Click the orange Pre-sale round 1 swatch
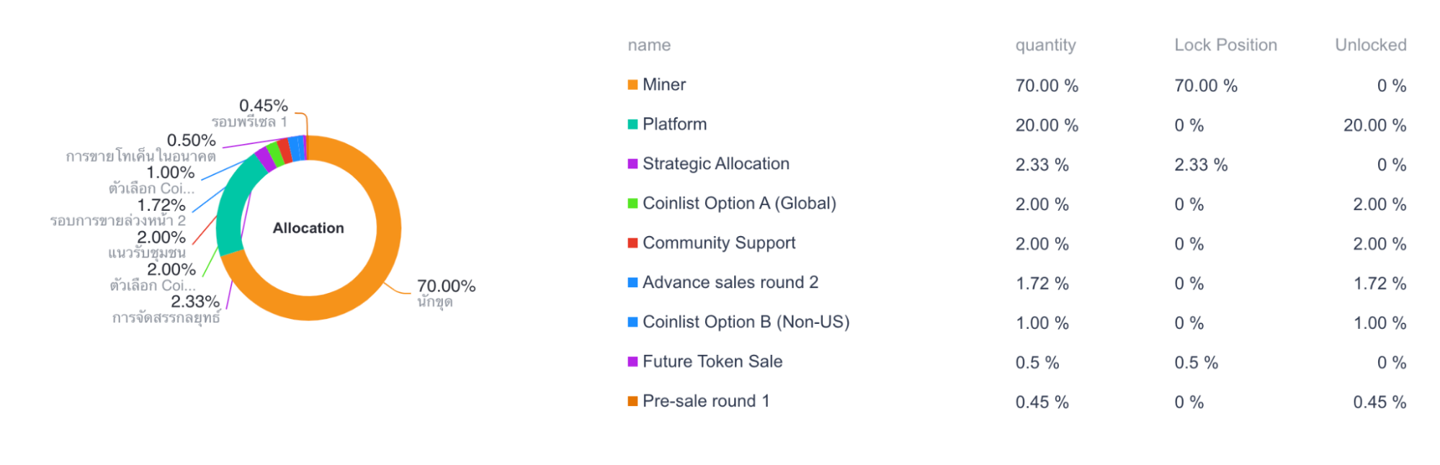The image size is (1440, 465). tap(632, 402)
